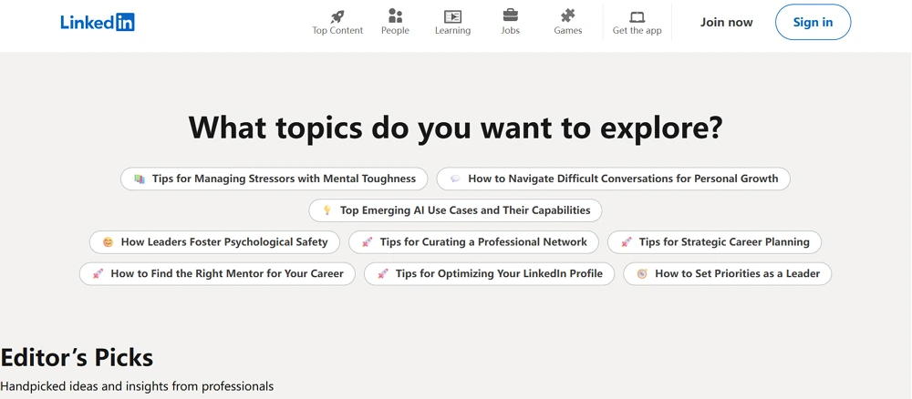Choose Tips for Curating a Professional Network
The width and height of the screenshot is (912, 399).
(x=473, y=242)
